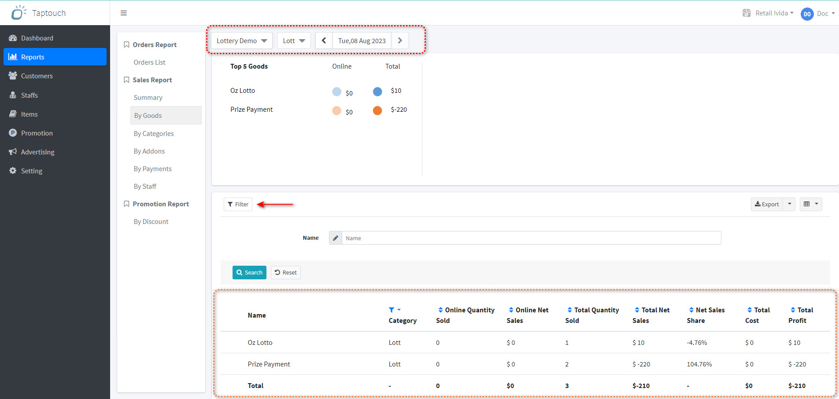Click the Advertising megaphone icon
The height and width of the screenshot is (399, 839).
tap(13, 152)
